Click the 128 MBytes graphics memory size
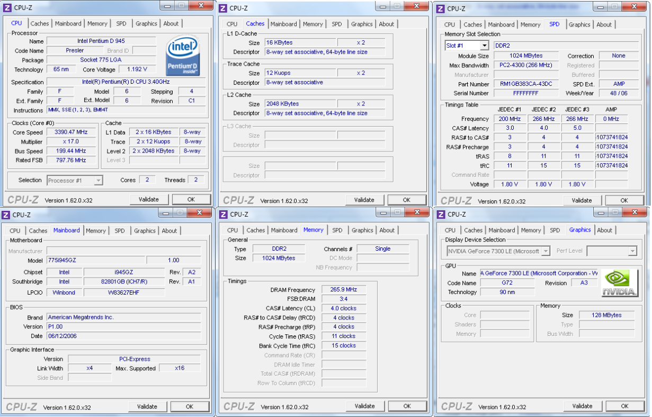The width and height of the screenshot is (652, 417). (606, 315)
